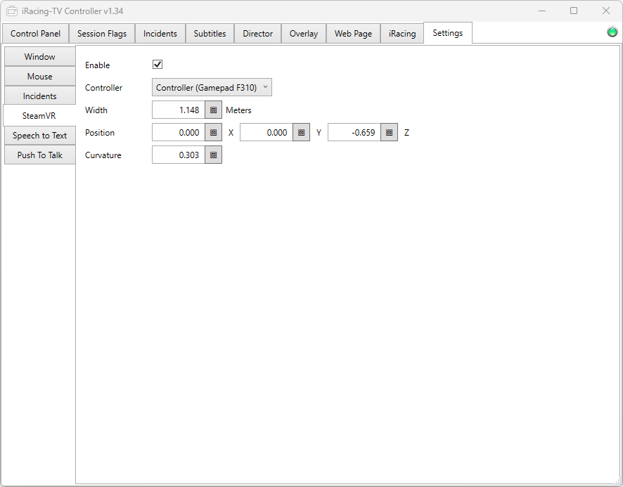Open the Mouse settings side tab
Image resolution: width=623 pixels, height=487 pixels.
point(40,77)
